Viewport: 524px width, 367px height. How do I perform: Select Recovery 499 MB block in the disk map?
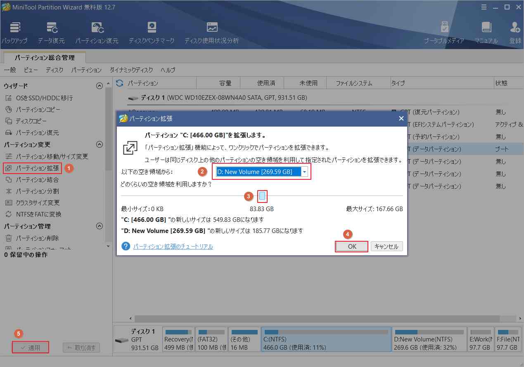coord(178,339)
